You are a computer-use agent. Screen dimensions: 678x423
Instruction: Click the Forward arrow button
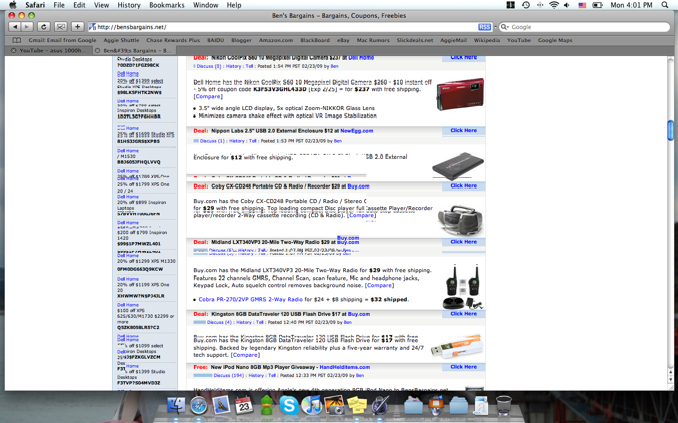pos(27,27)
